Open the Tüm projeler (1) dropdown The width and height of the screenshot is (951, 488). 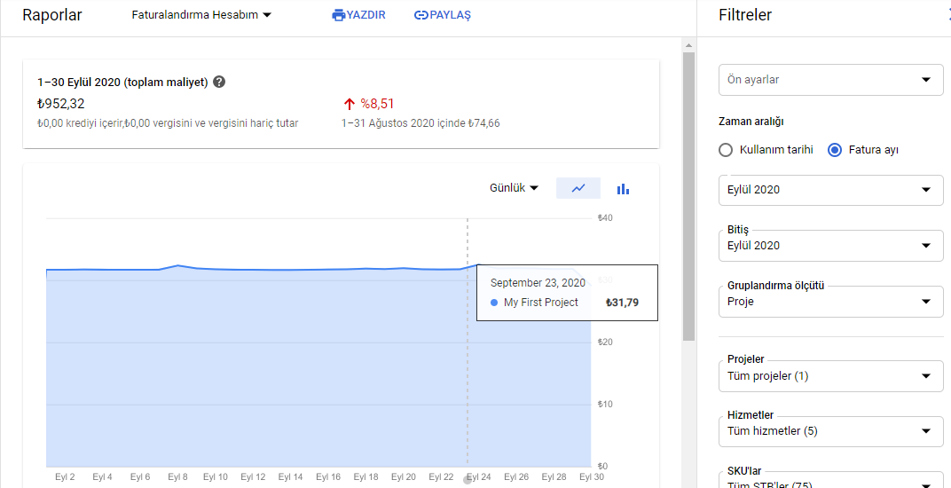pos(831,375)
